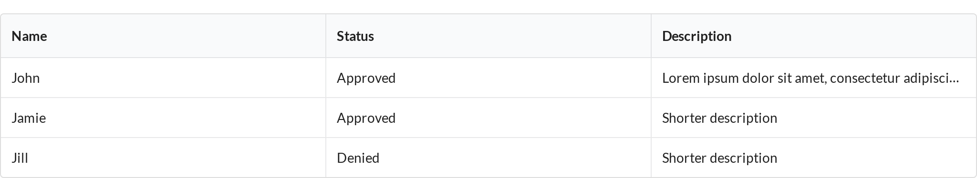Image resolution: width=977 pixels, height=178 pixels.
Task: Click the word Shorter in Jamie's row
Action: tap(684, 118)
